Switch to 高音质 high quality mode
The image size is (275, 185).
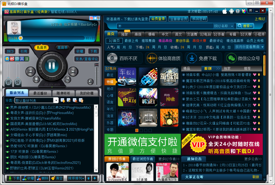click(62, 48)
